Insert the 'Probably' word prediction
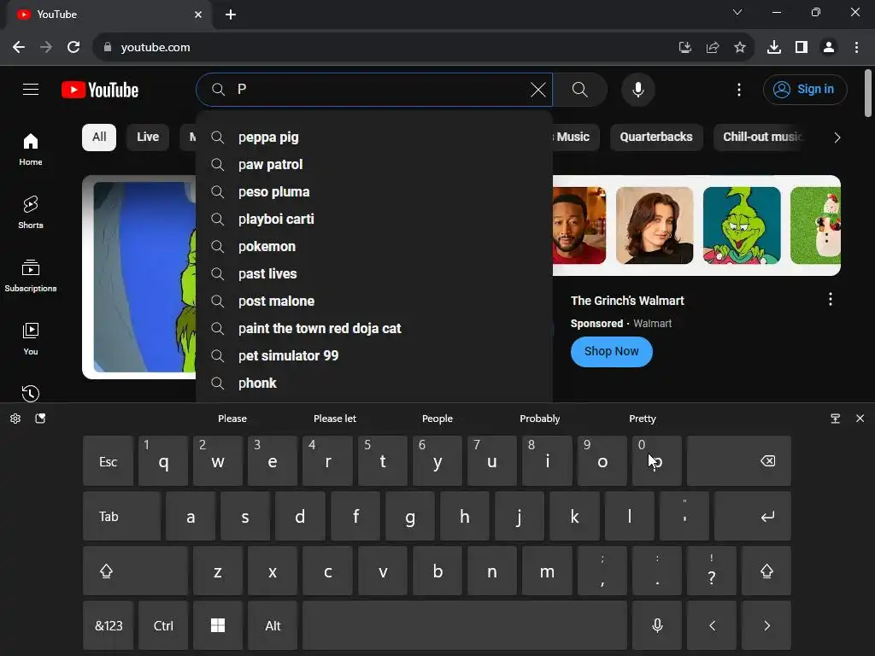The height and width of the screenshot is (656, 875). [540, 419]
